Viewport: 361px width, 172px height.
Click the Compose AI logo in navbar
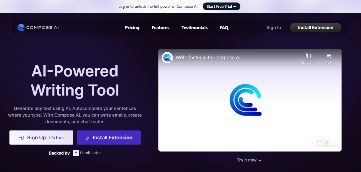(x=38, y=27)
